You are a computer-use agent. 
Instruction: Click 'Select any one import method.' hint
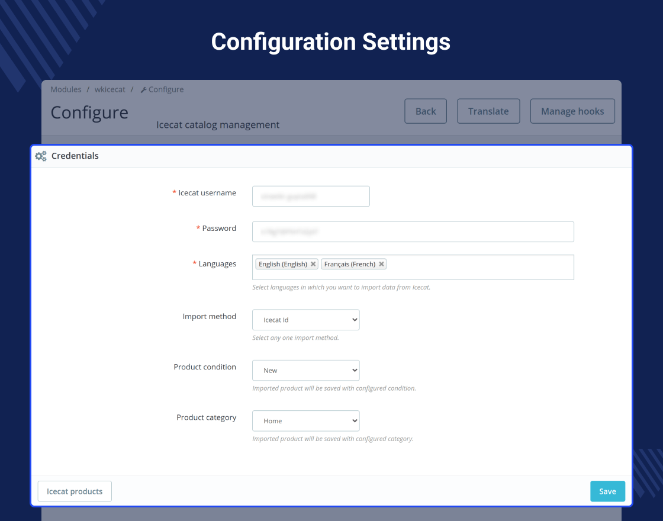coord(295,338)
